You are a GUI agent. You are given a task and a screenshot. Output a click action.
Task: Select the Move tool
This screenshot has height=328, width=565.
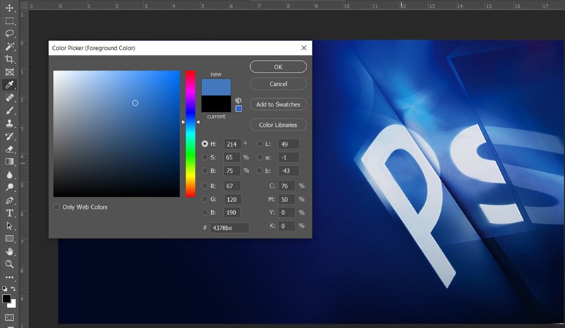[9, 8]
